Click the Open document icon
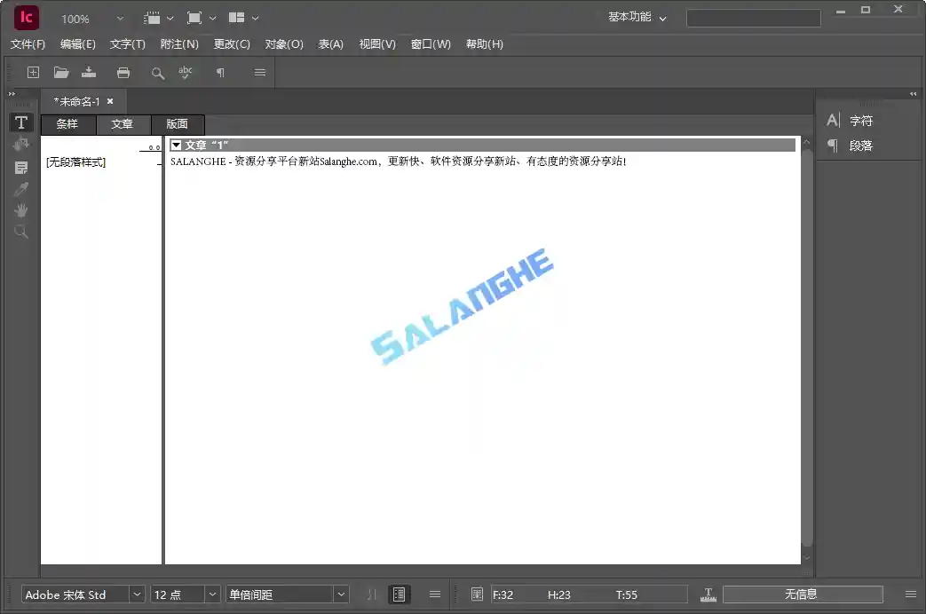 60,73
